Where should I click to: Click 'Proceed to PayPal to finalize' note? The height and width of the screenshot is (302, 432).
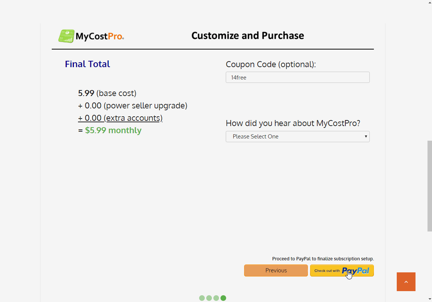[323, 259]
